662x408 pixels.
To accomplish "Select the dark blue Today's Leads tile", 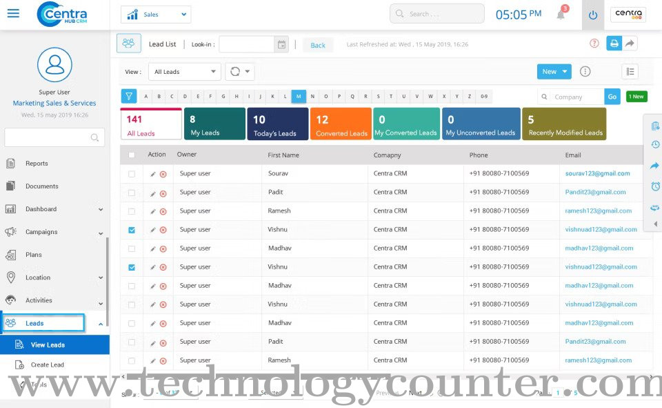I will click(278, 124).
